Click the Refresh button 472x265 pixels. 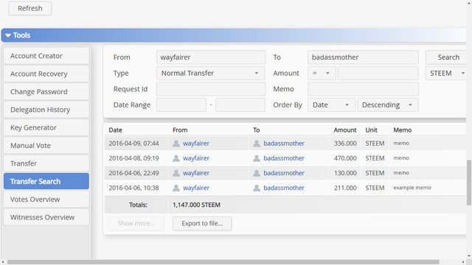(x=30, y=8)
